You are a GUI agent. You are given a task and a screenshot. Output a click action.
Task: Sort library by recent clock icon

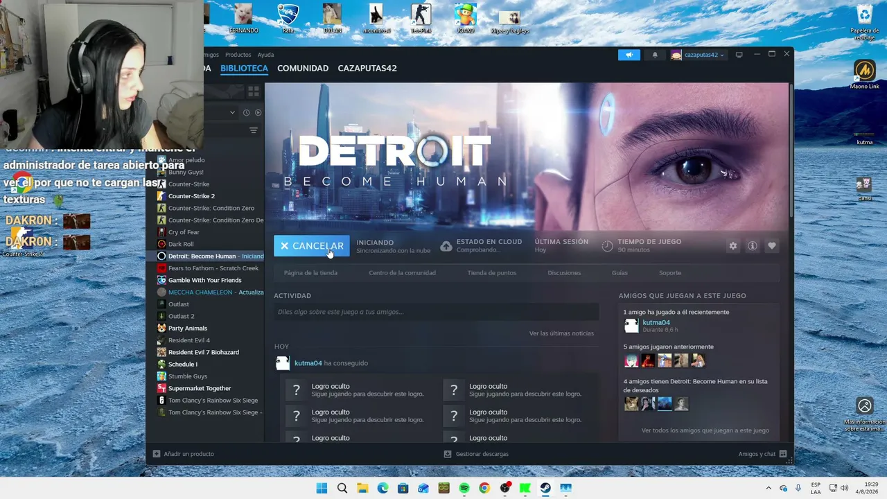(246, 112)
